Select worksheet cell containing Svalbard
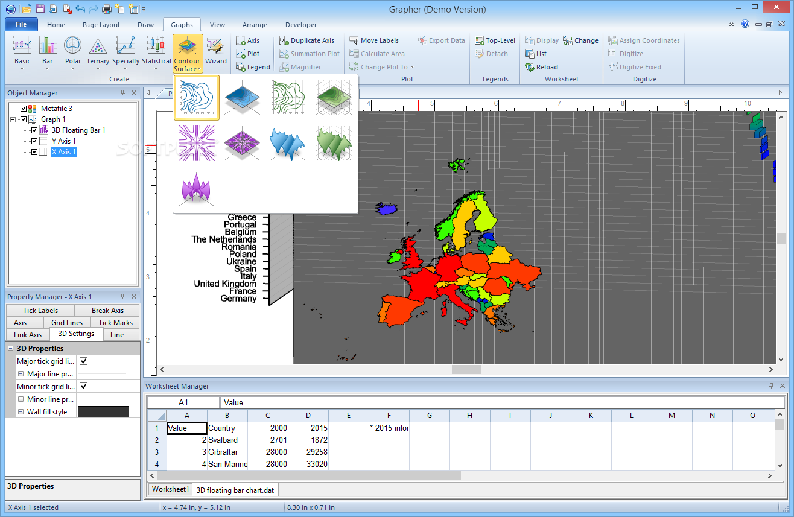 point(227,440)
